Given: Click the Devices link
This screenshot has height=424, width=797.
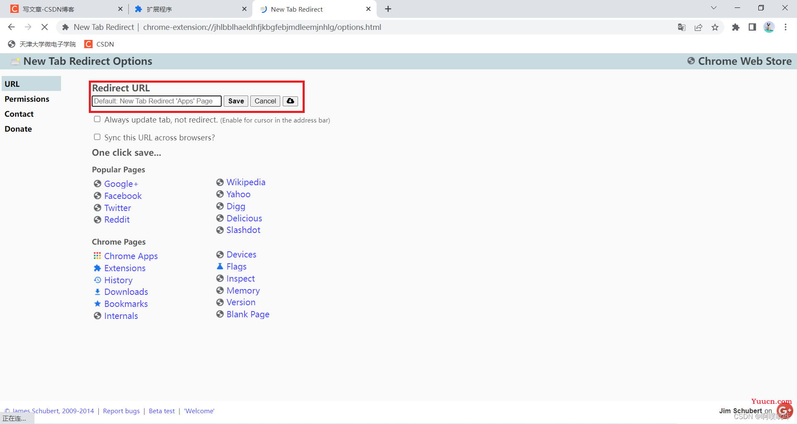Looking at the screenshot, I should coord(241,254).
